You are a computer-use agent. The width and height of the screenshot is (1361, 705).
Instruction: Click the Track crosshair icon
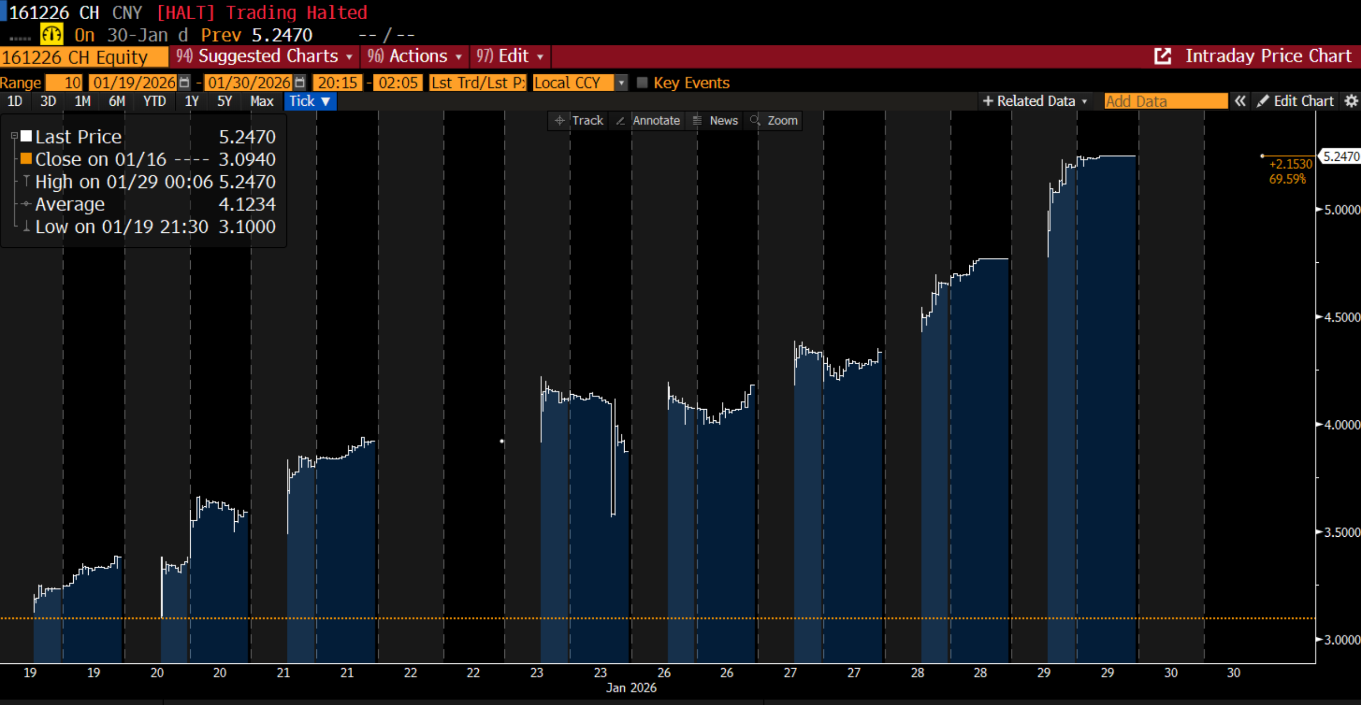(559, 121)
